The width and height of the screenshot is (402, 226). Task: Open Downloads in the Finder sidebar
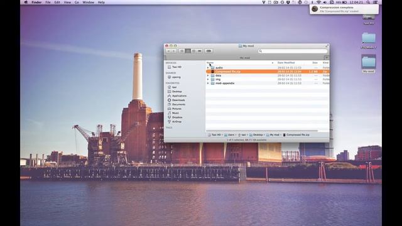(x=176, y=100)
